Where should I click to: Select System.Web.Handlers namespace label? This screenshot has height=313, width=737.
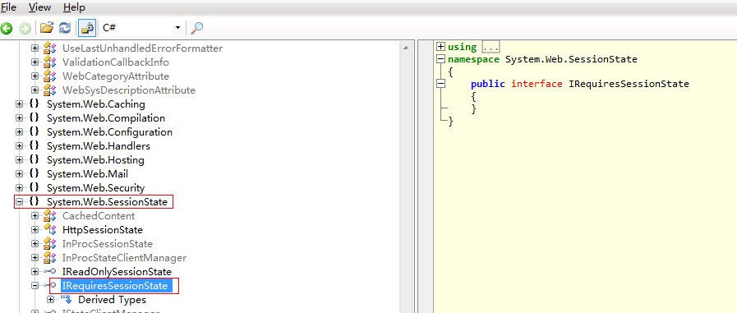tap(99, 145)
